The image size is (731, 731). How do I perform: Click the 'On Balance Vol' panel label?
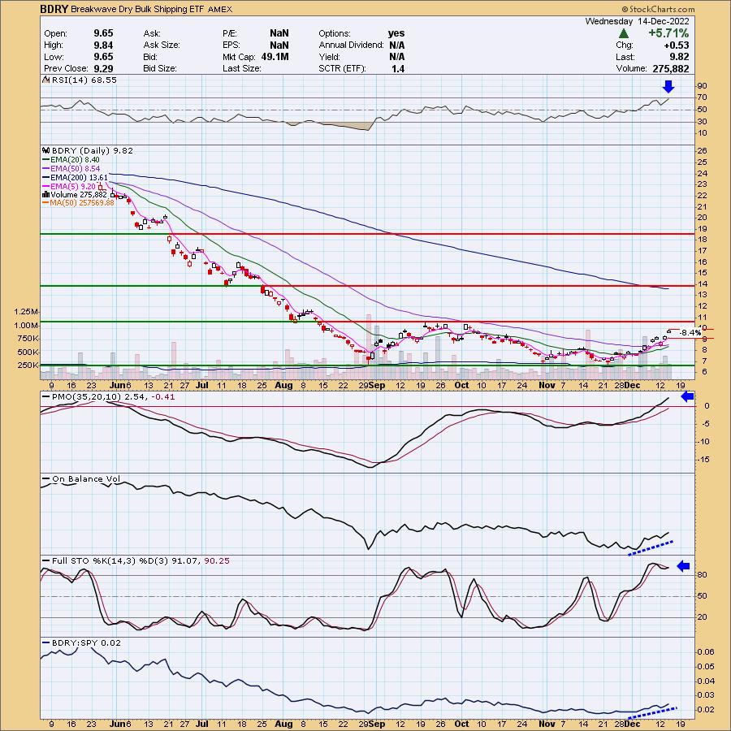(x=86, y=478)
